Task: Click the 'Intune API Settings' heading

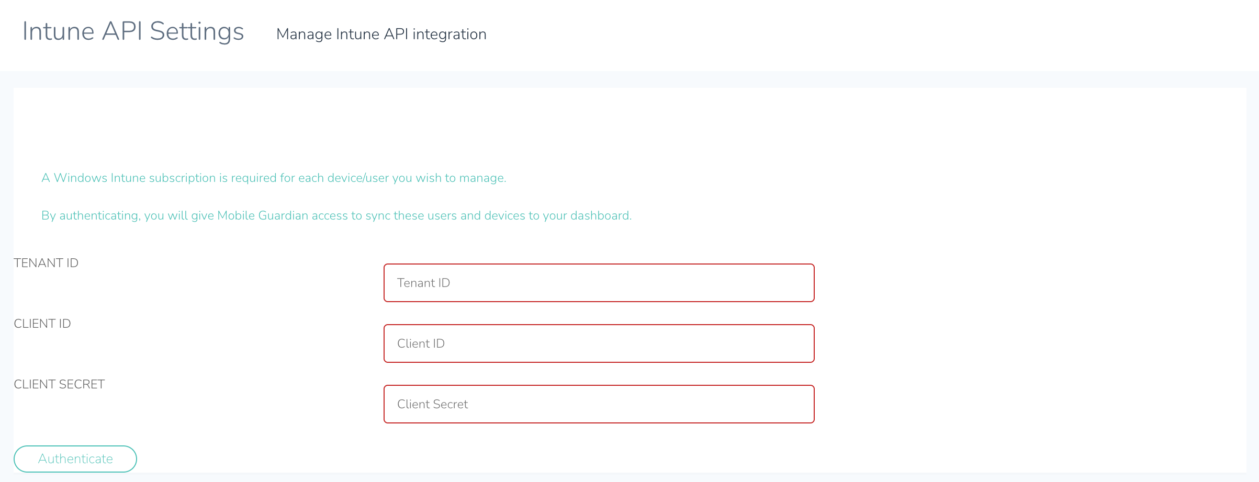Action: coord(133,31)
